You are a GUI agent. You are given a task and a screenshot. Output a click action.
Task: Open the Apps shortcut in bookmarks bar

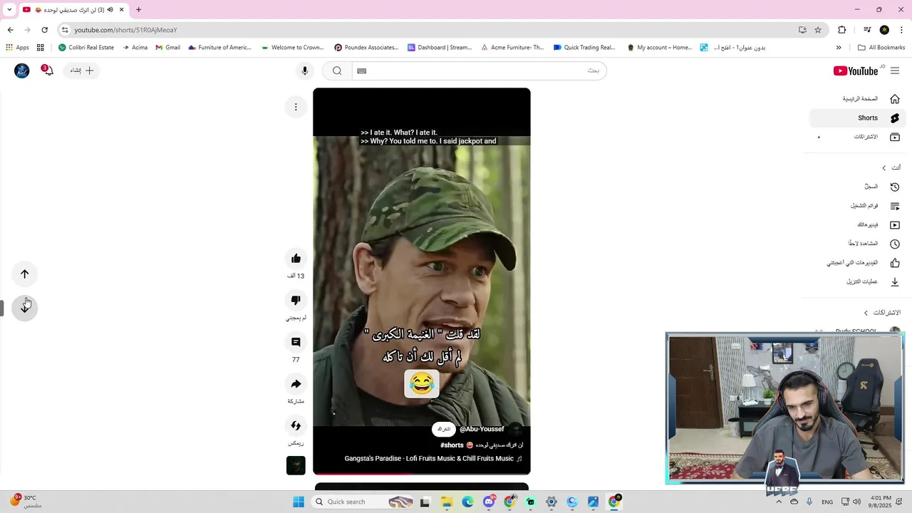coord(17,48)
